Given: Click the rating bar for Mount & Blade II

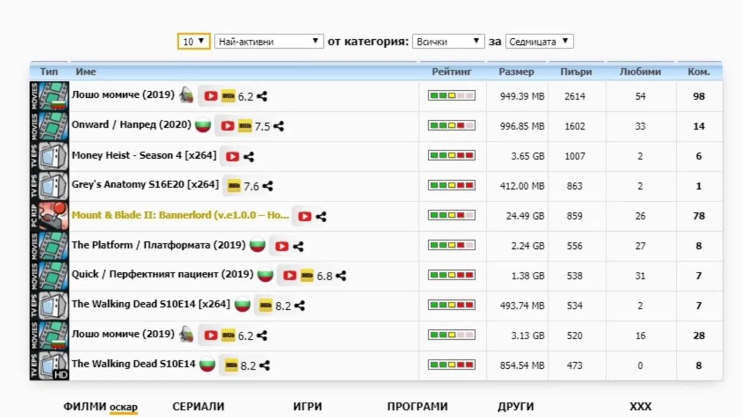Looking at the screenshot, I should click(x=452, y=215).
